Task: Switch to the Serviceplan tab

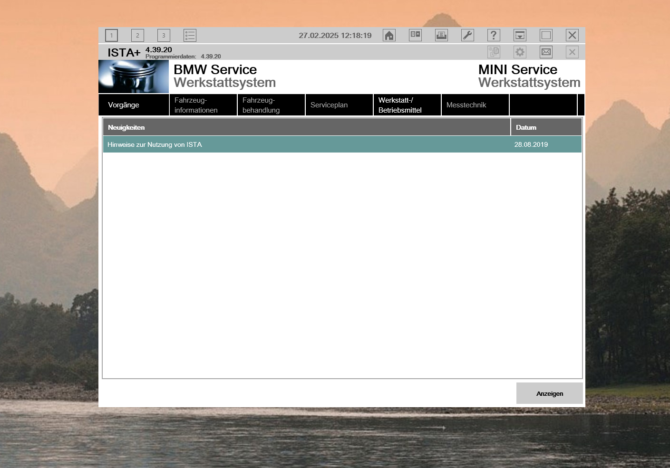Action: click(339, 105)
